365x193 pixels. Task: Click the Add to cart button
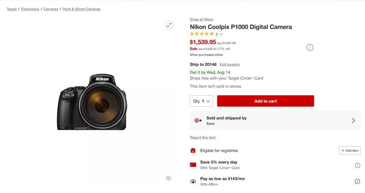tap(266, 101)
